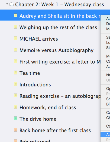Click the orange document icon beside Bob returned
This screenshot has width=110, height=142.
16,141
